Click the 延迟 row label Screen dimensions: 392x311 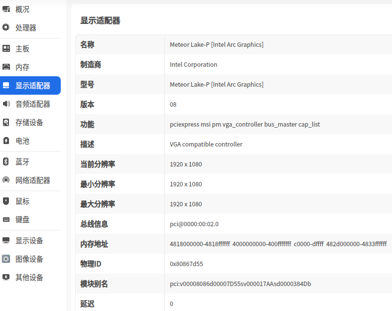(x=87, y=304)
